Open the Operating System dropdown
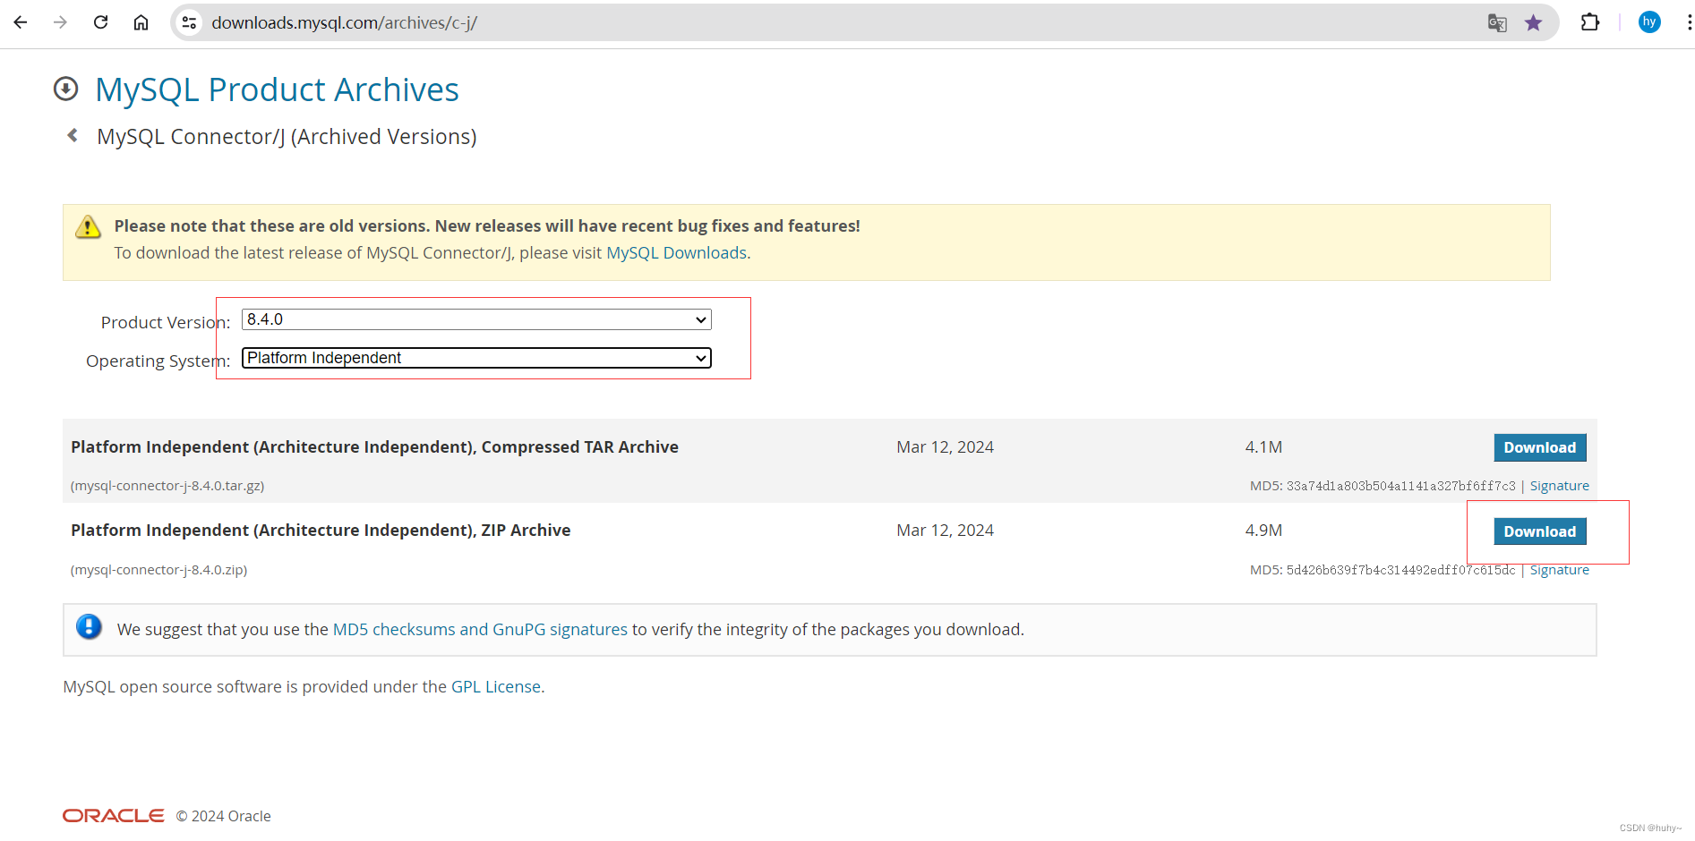The height and width of the screenshot is (841, 1695). (x=476, y=358)
